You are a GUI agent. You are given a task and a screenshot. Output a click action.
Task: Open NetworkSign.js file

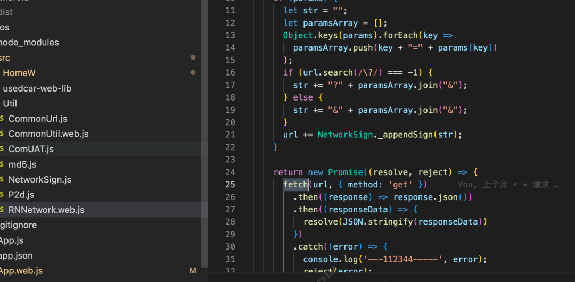click(40, 179)
